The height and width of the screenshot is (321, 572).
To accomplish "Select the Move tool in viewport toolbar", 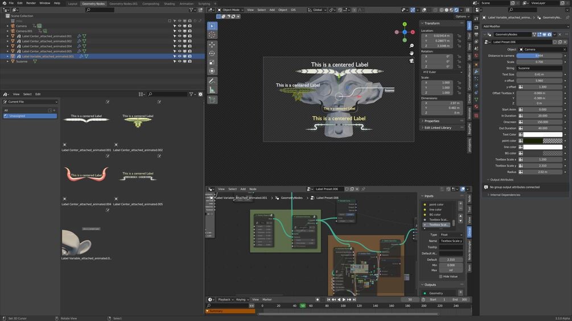I will point(212,44).
